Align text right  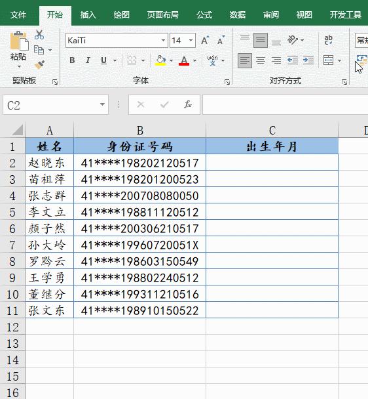point(276,60)
